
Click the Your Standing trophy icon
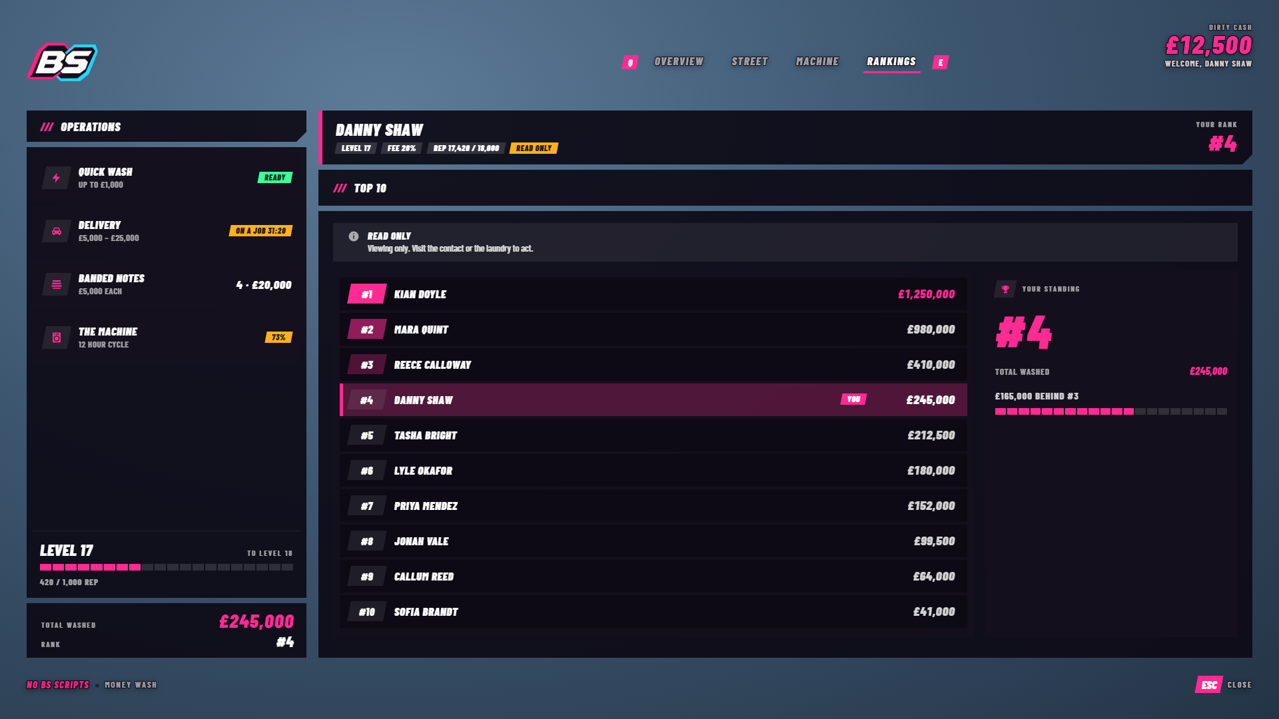click(x=1005, y=289)
